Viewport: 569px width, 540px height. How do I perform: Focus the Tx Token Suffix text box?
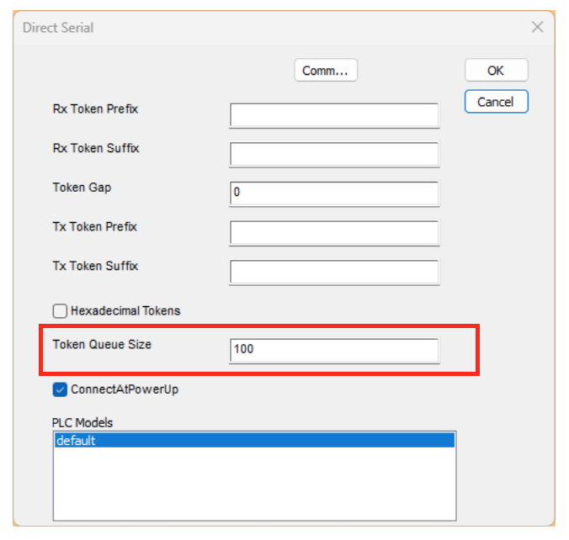[x=333, y=272]
